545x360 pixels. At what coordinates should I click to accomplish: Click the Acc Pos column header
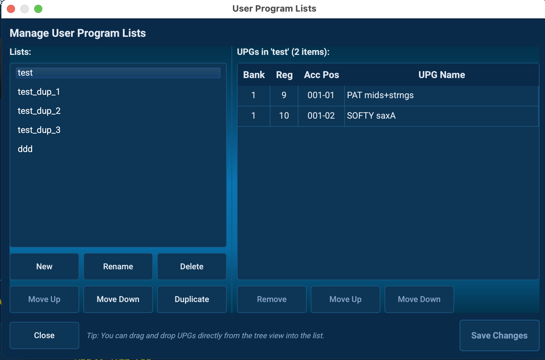[x=321, y=75]
